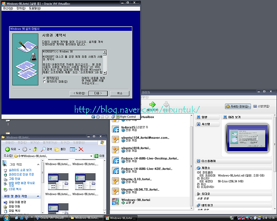Screen dimensions: 277x221
Task: Click the up folder icon in Explorer
Action: point(35,150)
